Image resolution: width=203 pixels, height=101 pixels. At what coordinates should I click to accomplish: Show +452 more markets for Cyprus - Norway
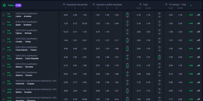[191, 32]
